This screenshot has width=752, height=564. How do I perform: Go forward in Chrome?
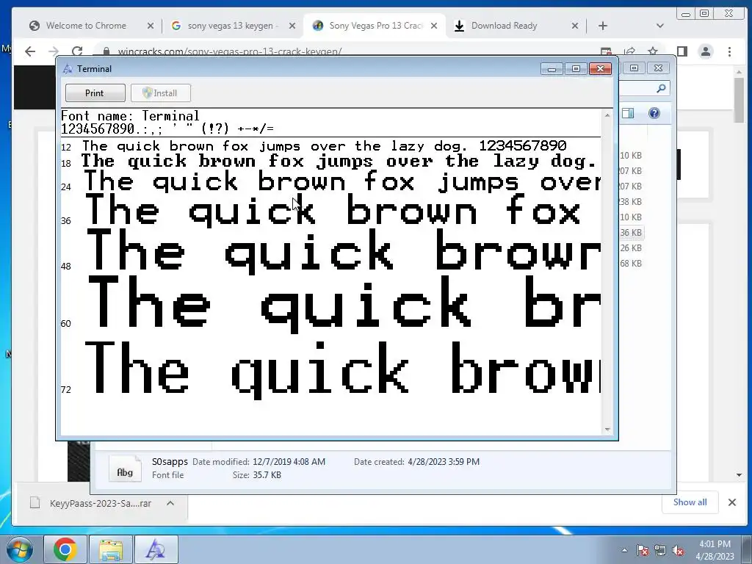point(54,51)
